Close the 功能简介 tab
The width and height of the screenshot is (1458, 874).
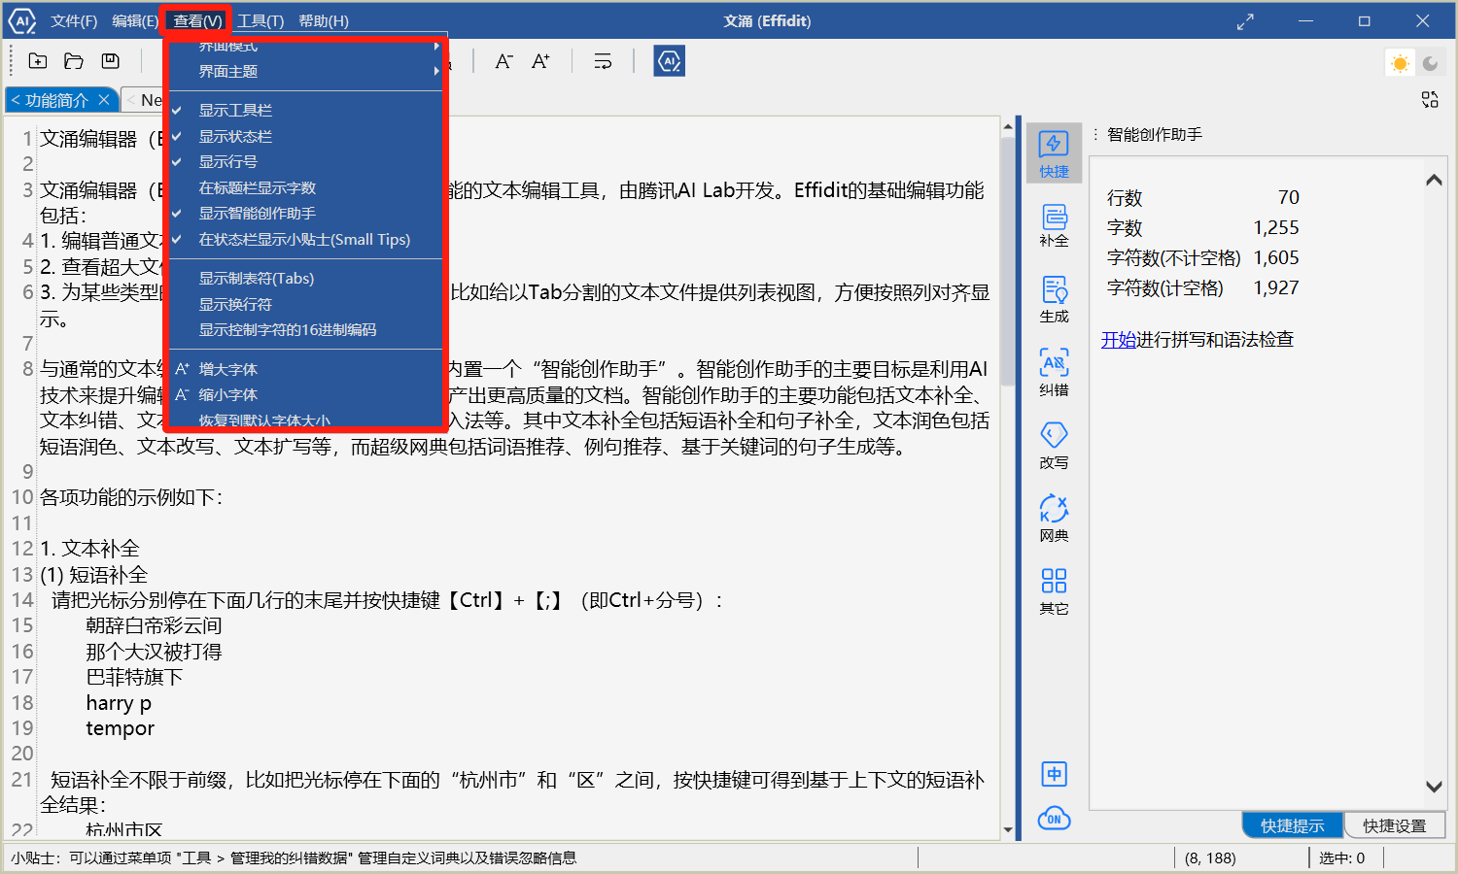point(104,100)
